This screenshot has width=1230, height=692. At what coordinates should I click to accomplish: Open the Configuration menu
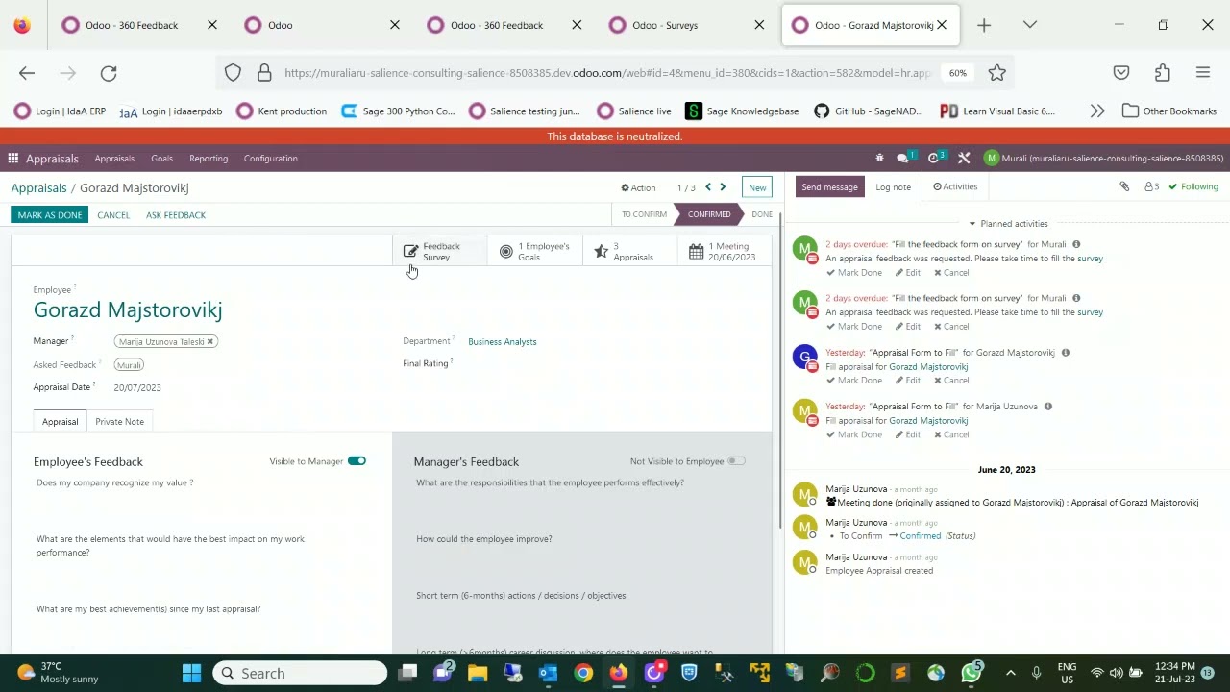click(270, 159)
